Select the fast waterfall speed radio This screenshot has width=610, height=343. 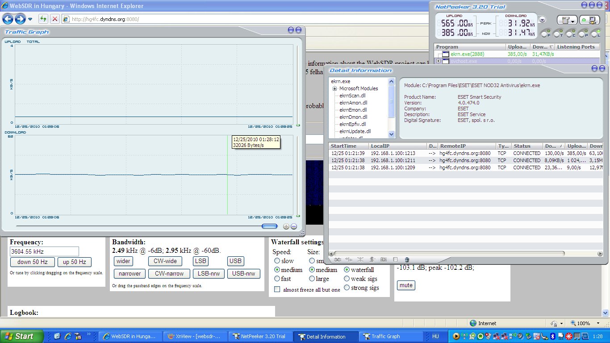click(x=277, y=279)
